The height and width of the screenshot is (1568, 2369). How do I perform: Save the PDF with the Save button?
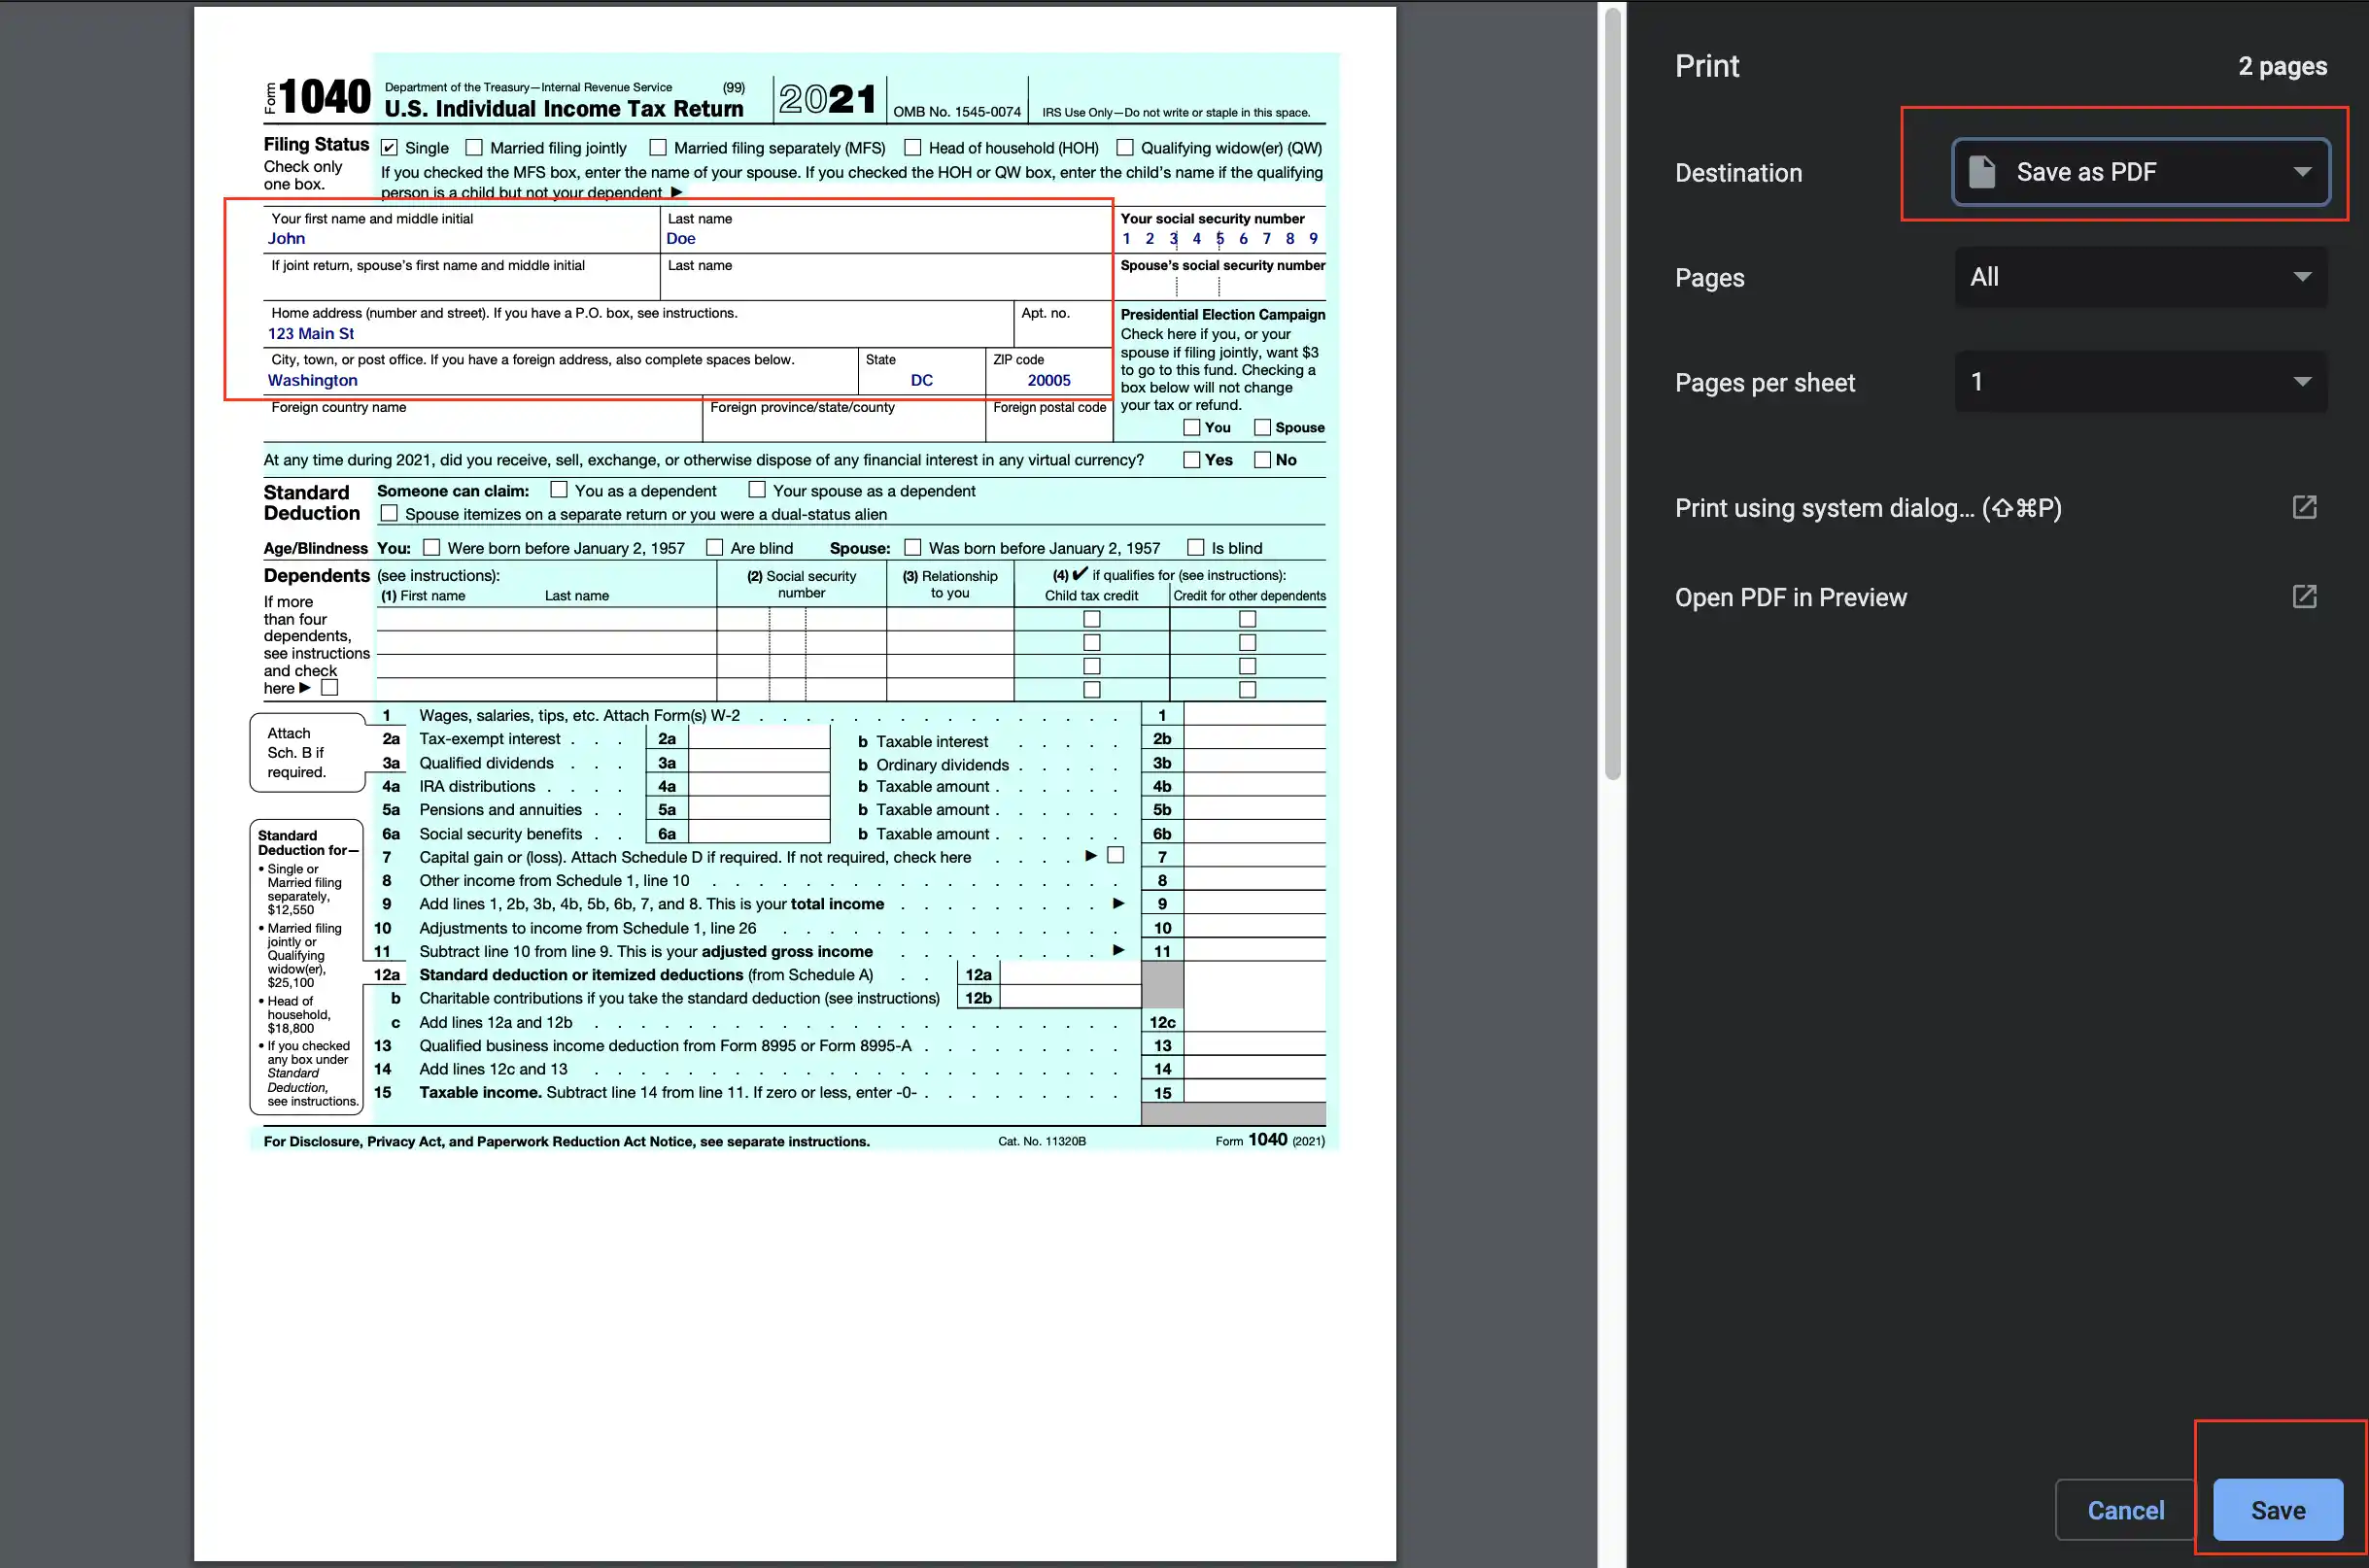pos(2277,1509)
